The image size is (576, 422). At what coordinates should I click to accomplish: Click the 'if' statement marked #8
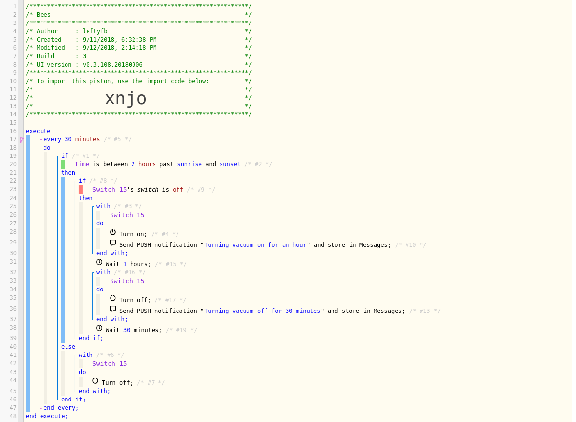[82, 181]
